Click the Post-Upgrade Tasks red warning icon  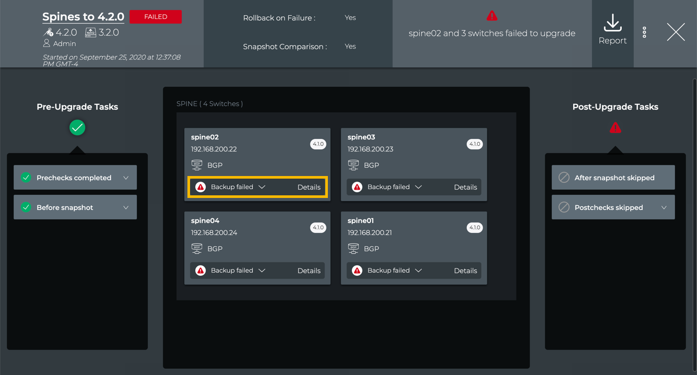[x=615, y=127]
